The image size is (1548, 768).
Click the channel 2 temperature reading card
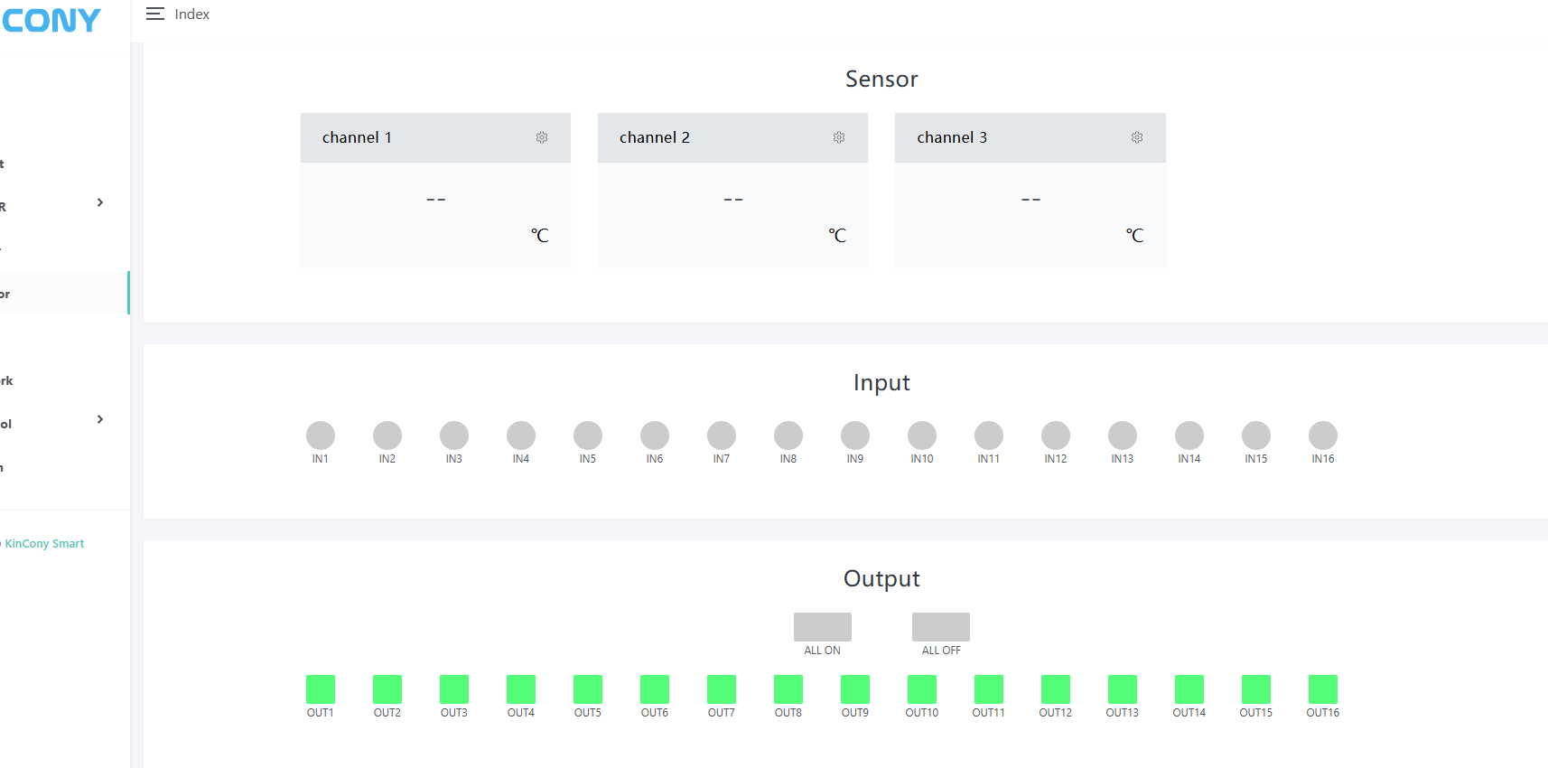[x=732, y=215]
